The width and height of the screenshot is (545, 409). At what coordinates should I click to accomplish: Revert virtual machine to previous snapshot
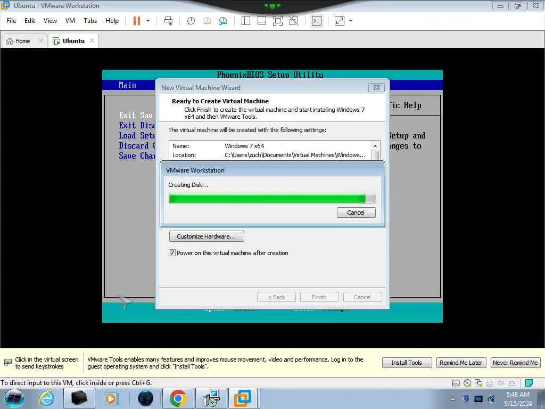pos(207,21)
